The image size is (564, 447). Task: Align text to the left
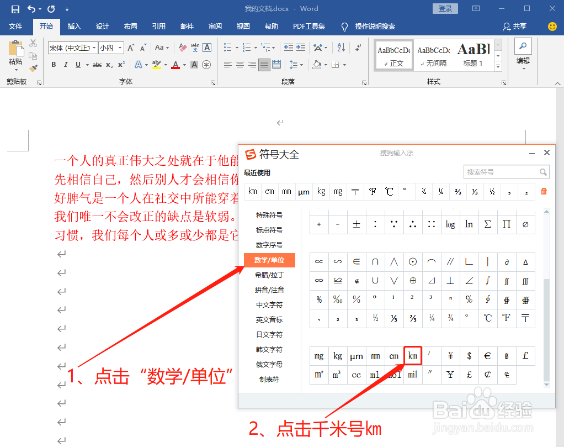(x=228, y=65)
